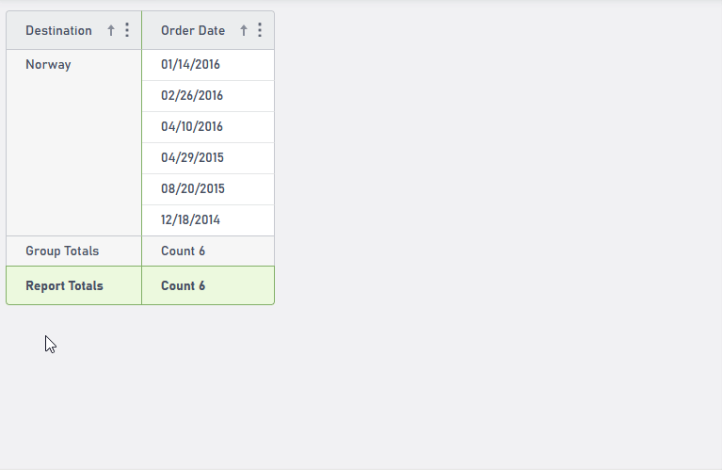The image size is (722, 470).
Task: Click the Destination column header label
Action: coord(58,30)
